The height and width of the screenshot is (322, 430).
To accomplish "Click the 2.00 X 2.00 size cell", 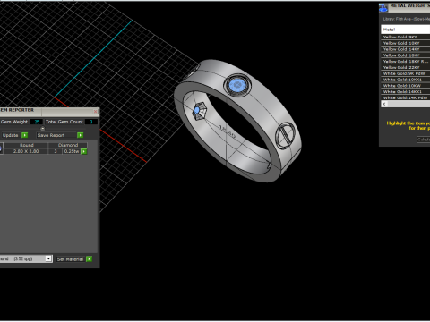I will point(26,151).
